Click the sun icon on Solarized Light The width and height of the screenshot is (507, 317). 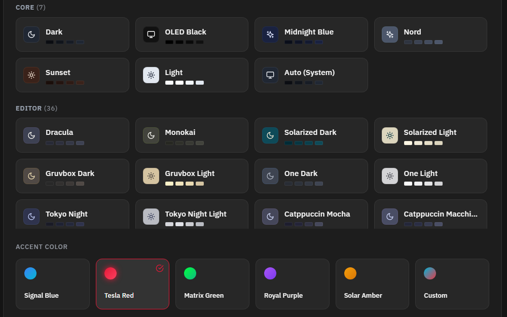point(390,135)
